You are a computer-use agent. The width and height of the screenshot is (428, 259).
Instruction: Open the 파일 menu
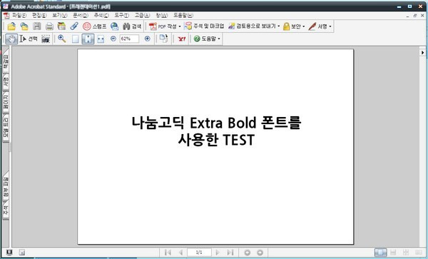pyautogui.click(x=19, y=15)
